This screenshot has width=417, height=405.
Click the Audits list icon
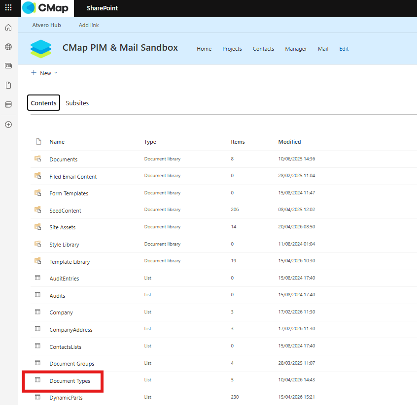pyautogui.click(x=38, y=295)
